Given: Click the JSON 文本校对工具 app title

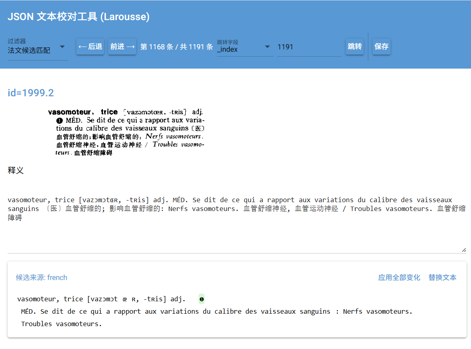Looking at the screenshot, I should click(78, 16).
